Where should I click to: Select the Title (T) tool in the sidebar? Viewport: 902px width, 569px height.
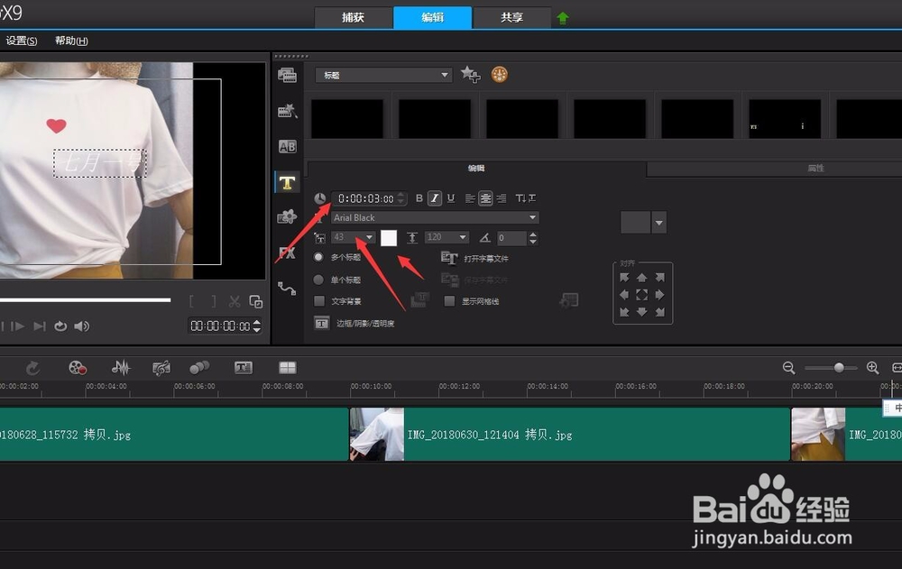point(288,181)
